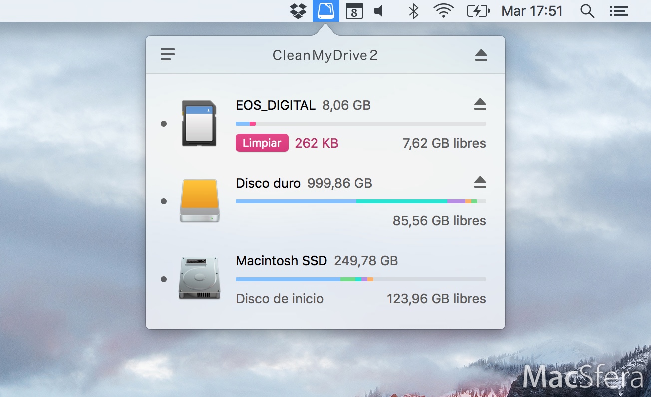Viewport: 651px width, 397px height.
Task: Click the 262 KB junk size text
Action: (317, 143)
